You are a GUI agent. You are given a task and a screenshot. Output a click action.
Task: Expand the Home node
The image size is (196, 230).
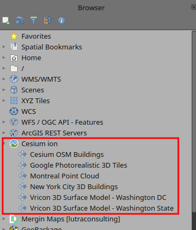pos(4,57)
